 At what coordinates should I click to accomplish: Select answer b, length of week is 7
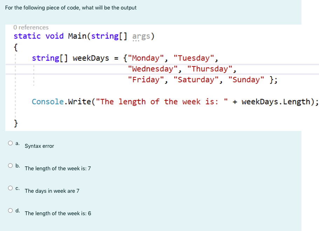coord(10,165)
